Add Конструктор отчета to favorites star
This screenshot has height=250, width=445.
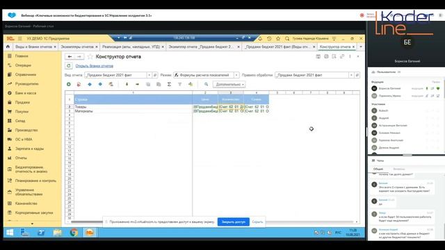(90, 57)
